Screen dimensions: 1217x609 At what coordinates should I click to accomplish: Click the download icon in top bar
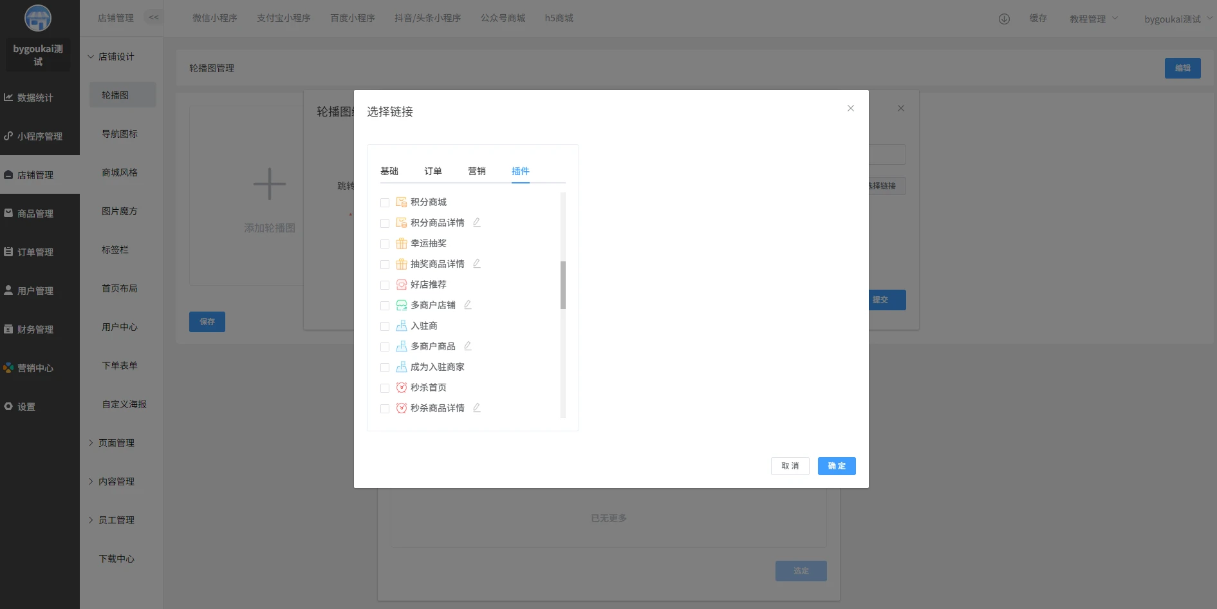(x=1004, y=19)
